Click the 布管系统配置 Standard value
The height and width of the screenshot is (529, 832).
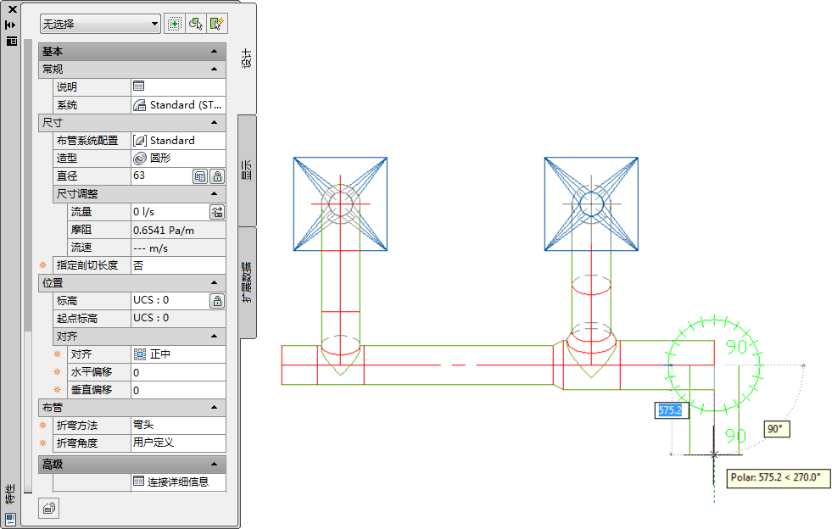pyautogui.click(x=178, y=141)
